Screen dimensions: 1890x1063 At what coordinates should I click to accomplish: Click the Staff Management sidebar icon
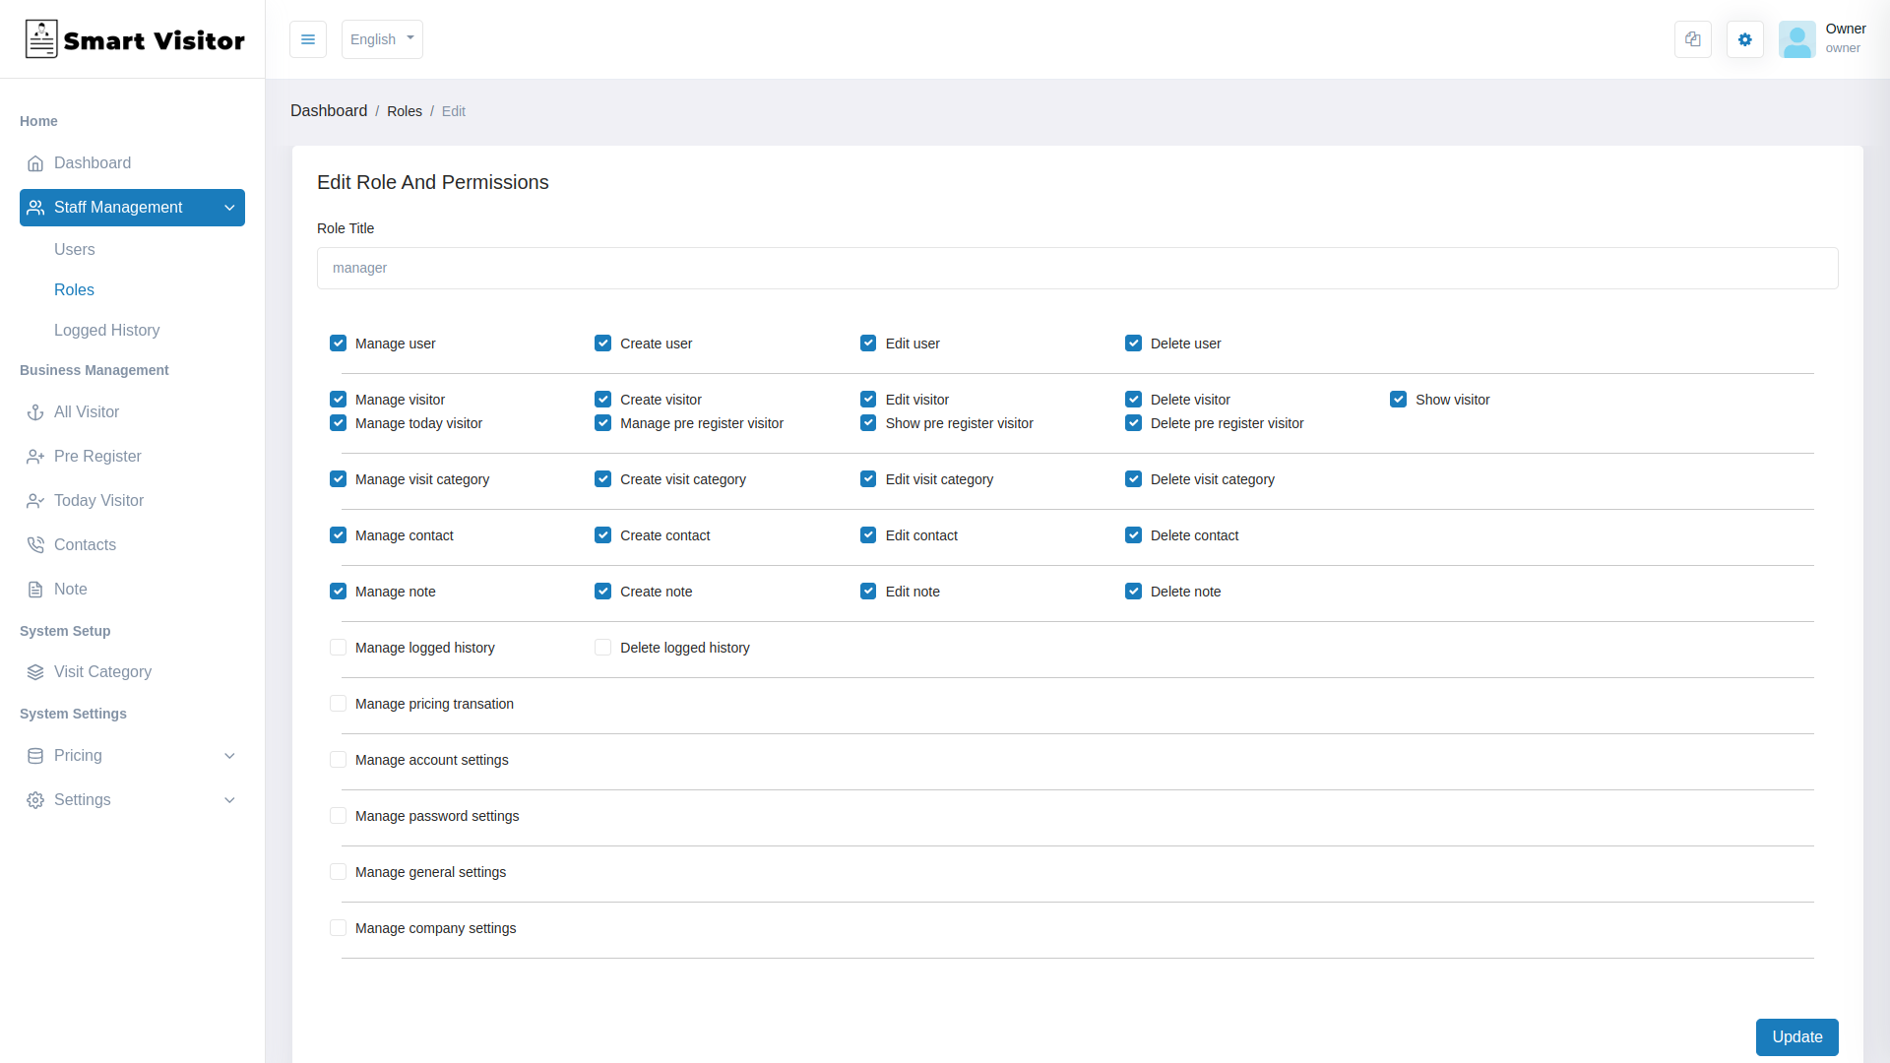tap(35, 207)
